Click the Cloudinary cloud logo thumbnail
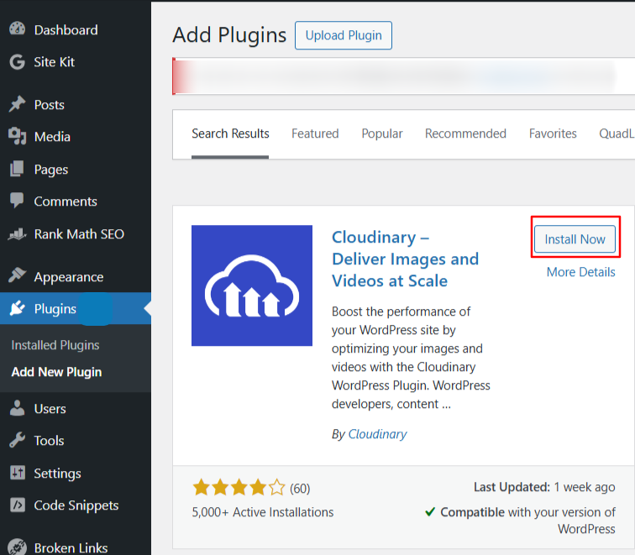 252,285
